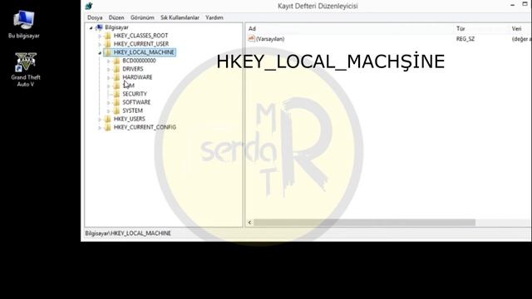Select the SECURITY tree label
Screen dimensions: 532x299
135,94
